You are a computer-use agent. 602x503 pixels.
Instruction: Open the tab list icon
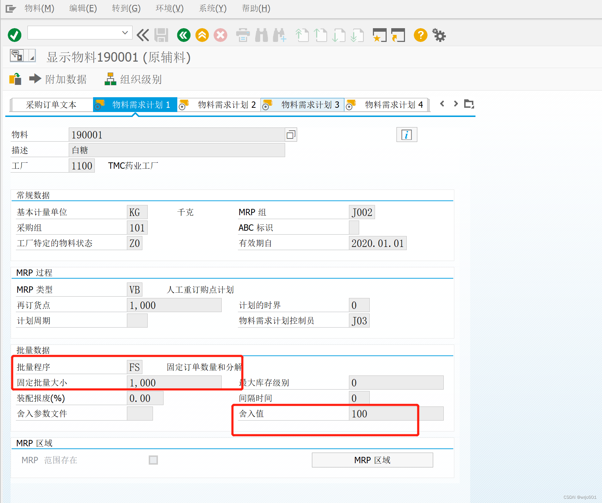click(469, 104)
